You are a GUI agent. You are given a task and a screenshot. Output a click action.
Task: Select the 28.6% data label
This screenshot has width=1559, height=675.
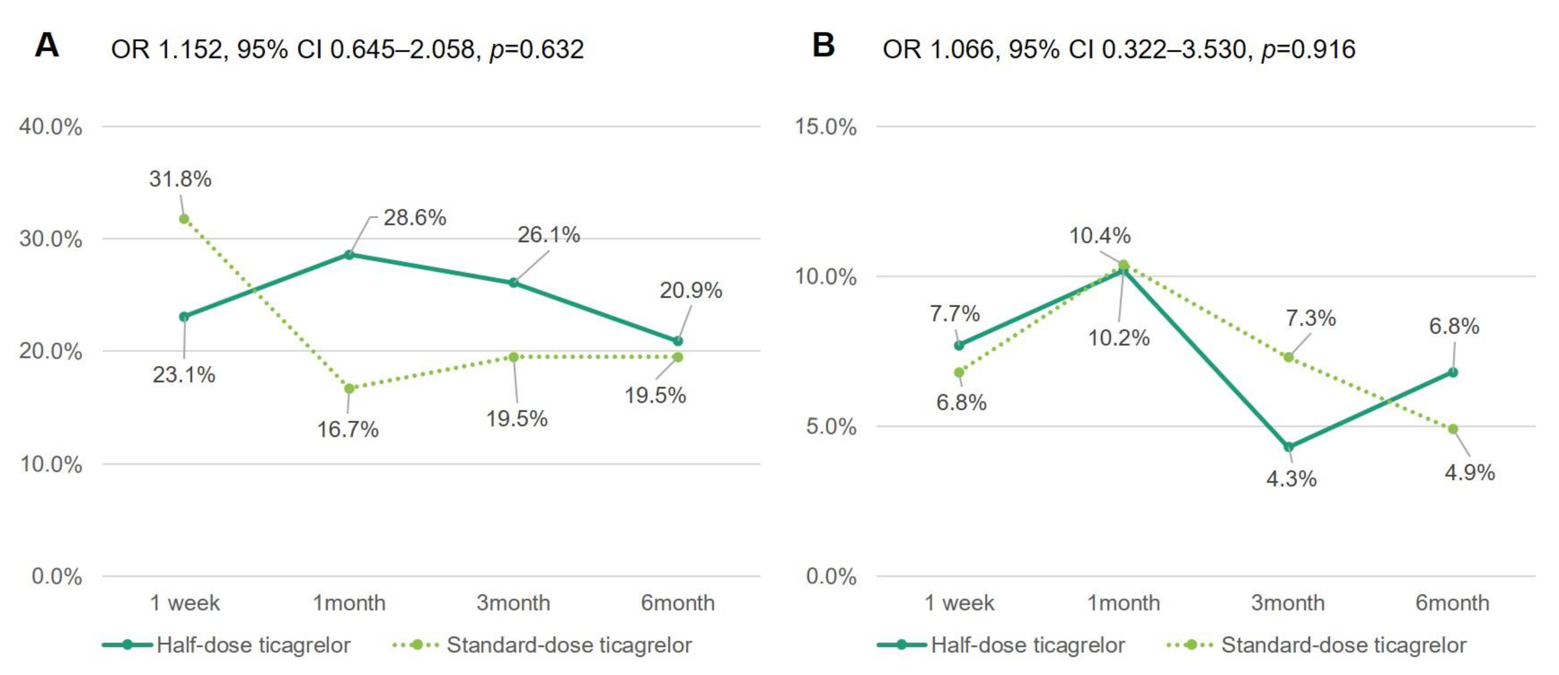(x=415, y=217)
